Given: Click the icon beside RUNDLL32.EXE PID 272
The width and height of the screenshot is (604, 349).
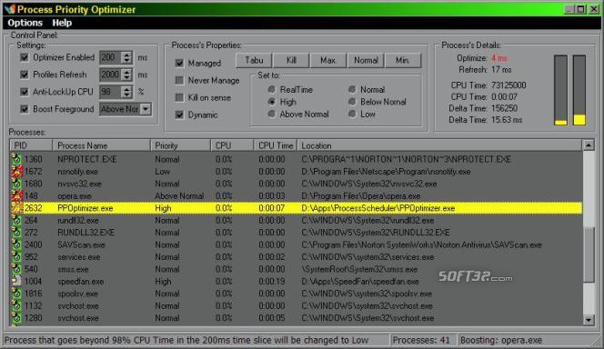Looking at the screenshot, I should coord(16,233).
